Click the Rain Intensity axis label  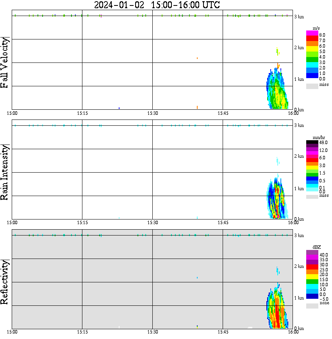point(5,172)
